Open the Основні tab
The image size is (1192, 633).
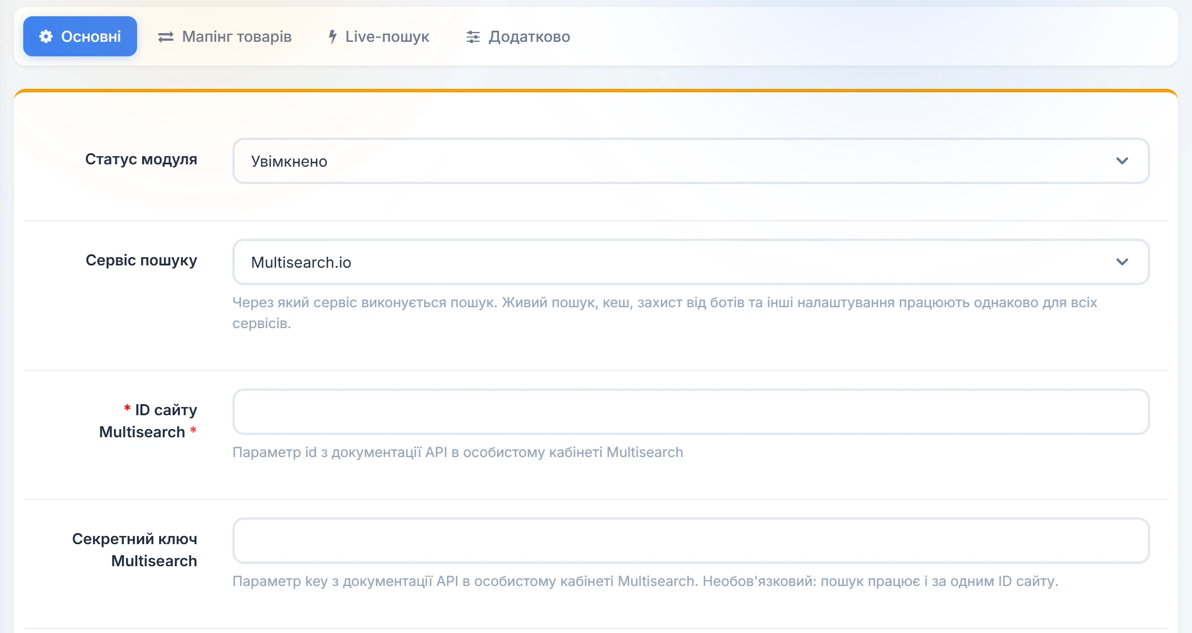pyautogui.click(x=80, y=37)
